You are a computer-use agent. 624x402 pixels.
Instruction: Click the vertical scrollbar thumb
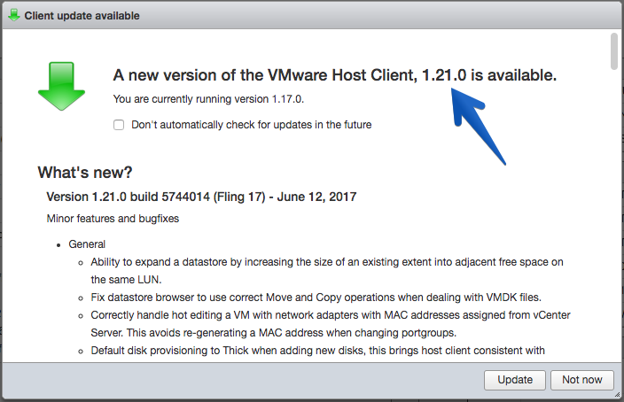(x=614, y=51)
